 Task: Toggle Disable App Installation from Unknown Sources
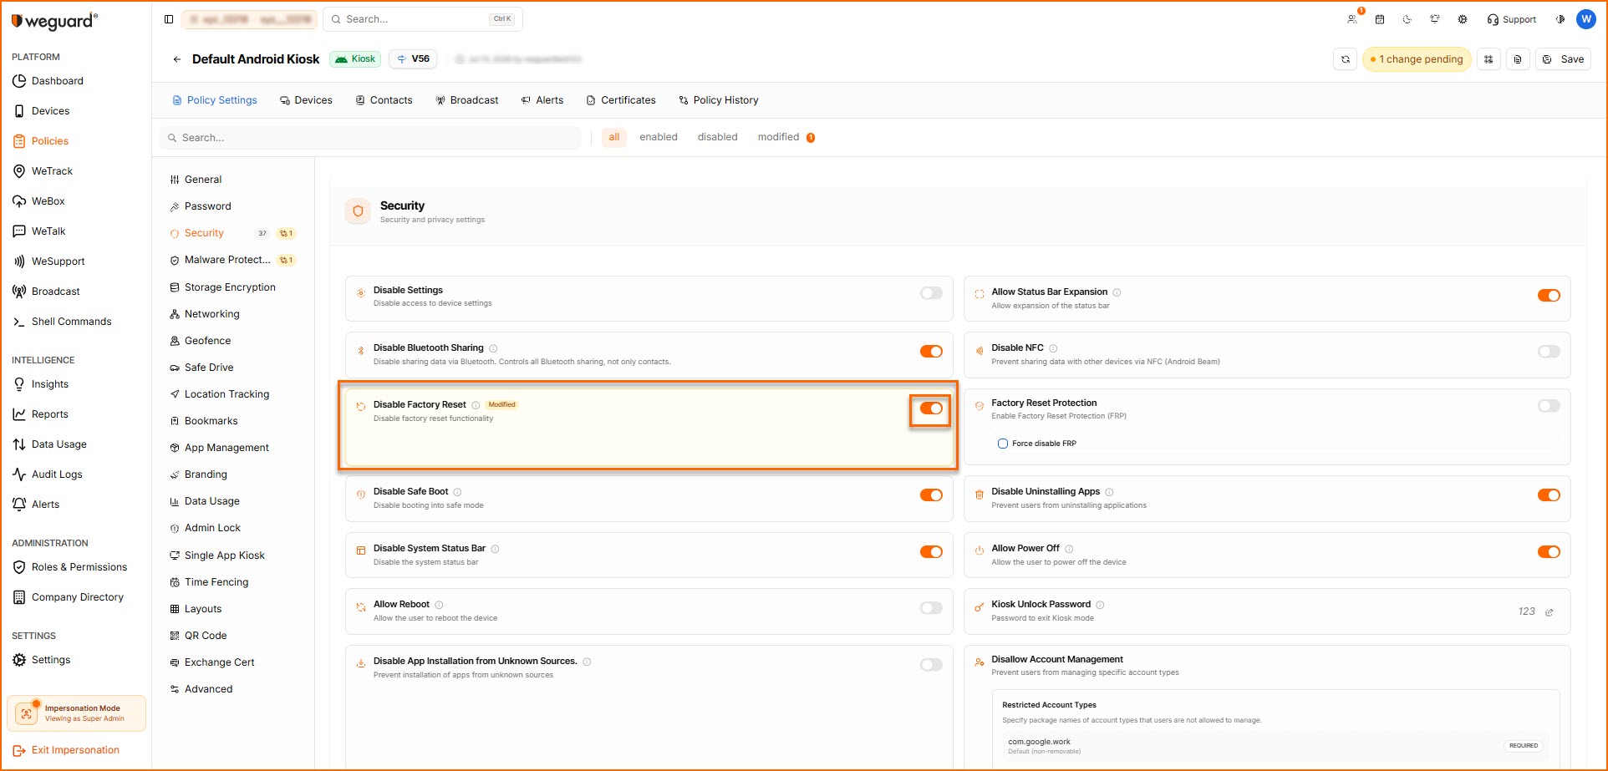click(x=931, y=665)
